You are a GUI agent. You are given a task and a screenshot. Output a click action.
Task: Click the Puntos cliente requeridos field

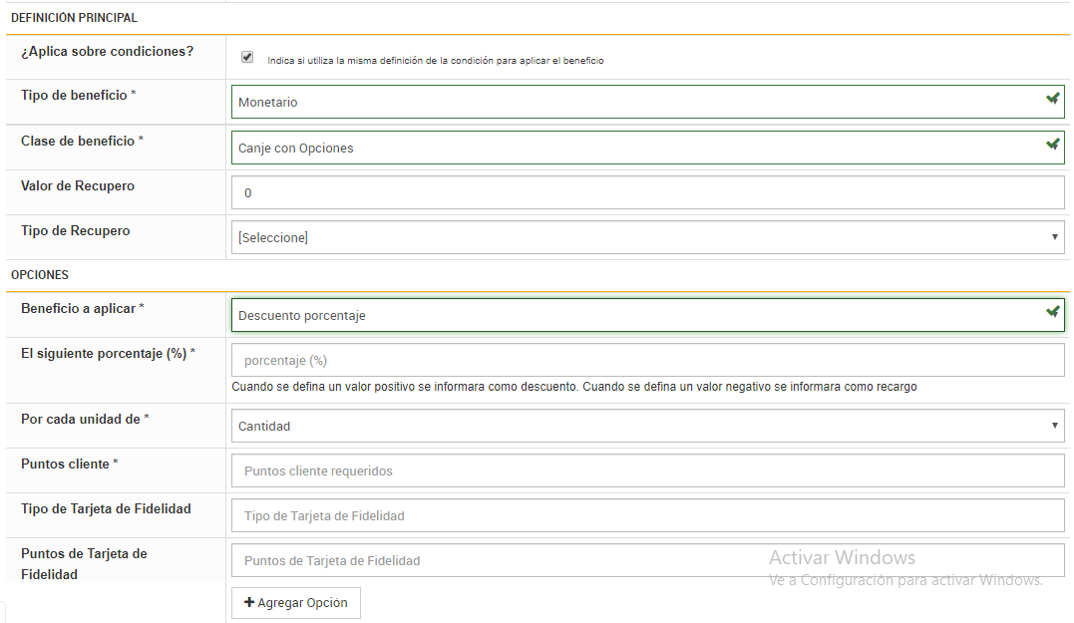click(x=647, y=470)
